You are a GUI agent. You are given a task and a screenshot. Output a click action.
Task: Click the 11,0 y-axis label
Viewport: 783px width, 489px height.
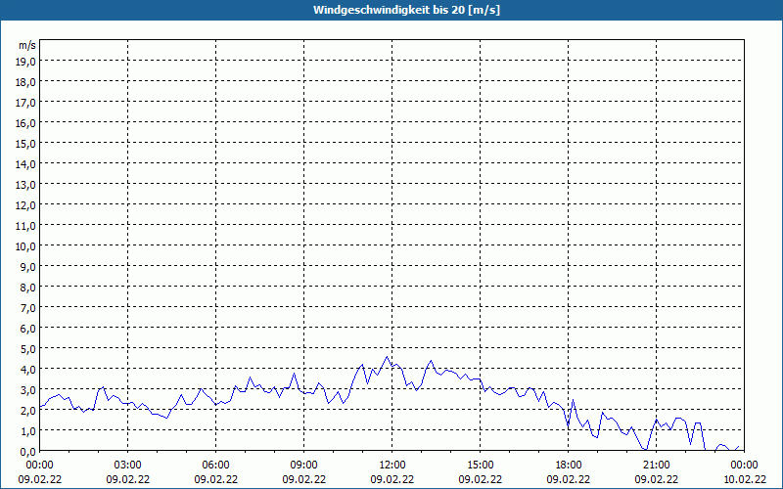(26, 226)
